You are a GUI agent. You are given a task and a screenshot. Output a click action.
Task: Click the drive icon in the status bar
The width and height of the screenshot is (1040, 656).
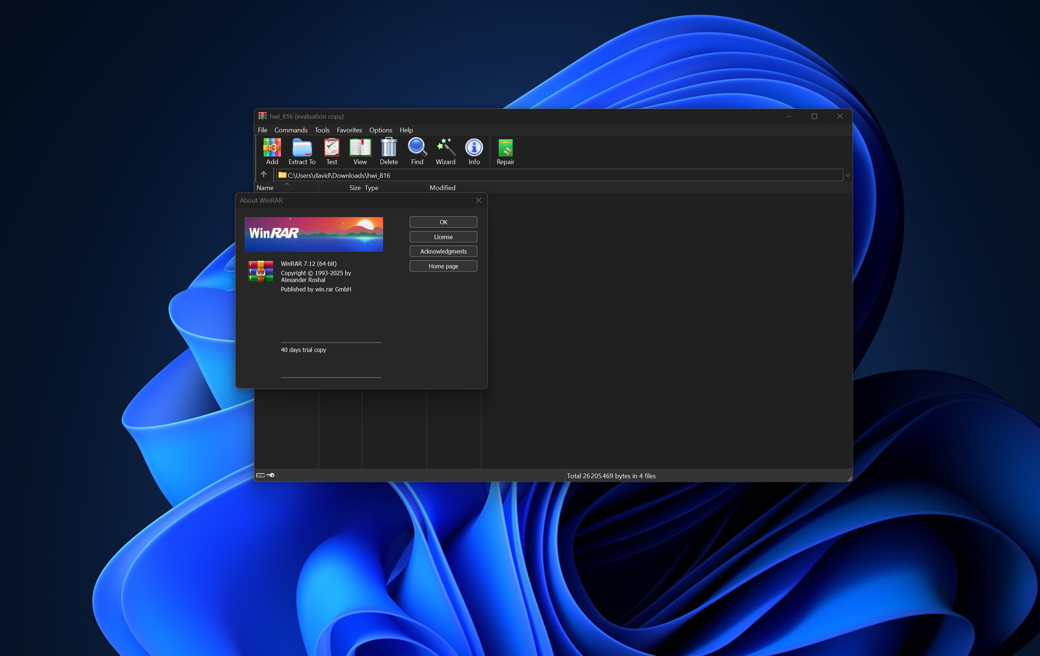point(260,475)
